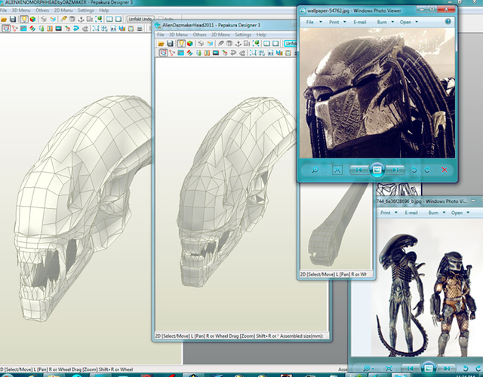The height and width of the screenshot is (377, 483).
Task: Toggle light bulb icon in AlienDazmakerHead2011 window
Action: click(181, 44)
